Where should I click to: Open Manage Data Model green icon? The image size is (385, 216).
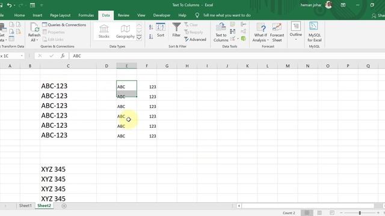click(243, 38)
